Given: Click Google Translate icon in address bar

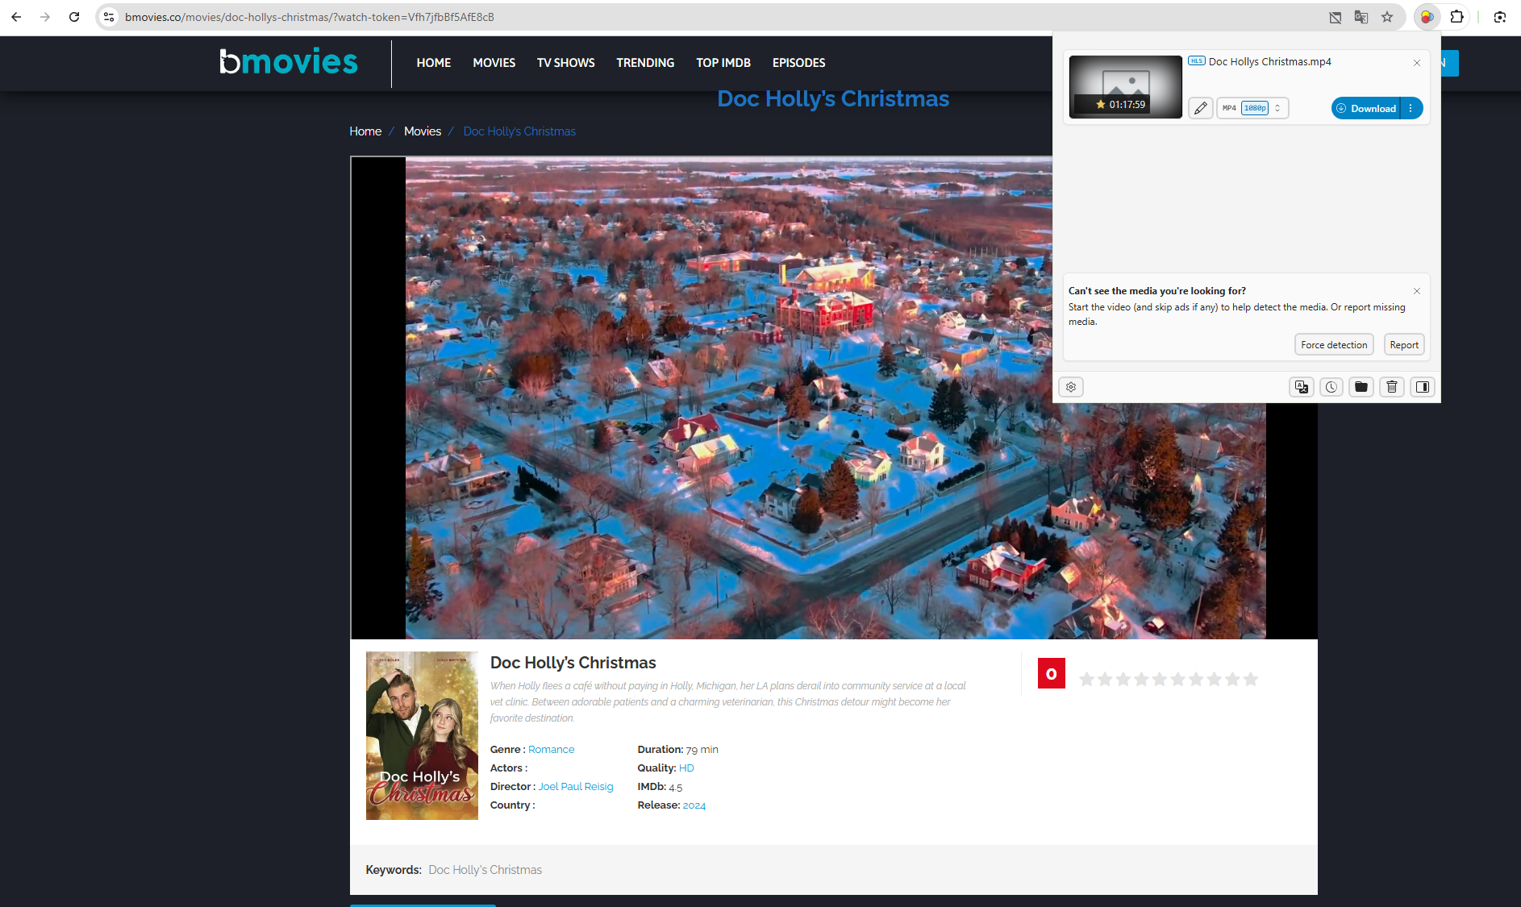Looking at the screenshot, I should tap(1361, 17).
